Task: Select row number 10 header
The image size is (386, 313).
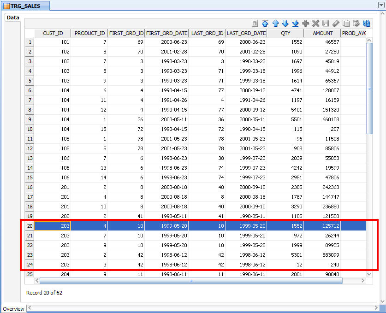Action: [x=30, y=129]
